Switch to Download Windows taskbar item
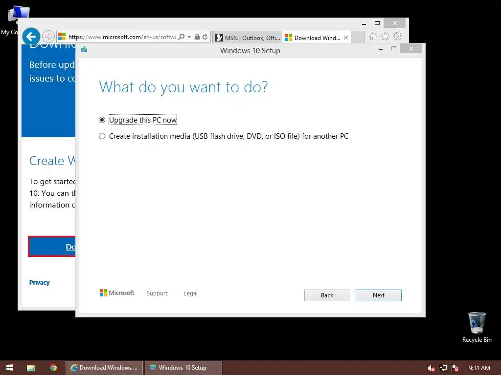This screenshot has width=501, height=375. 104,368
